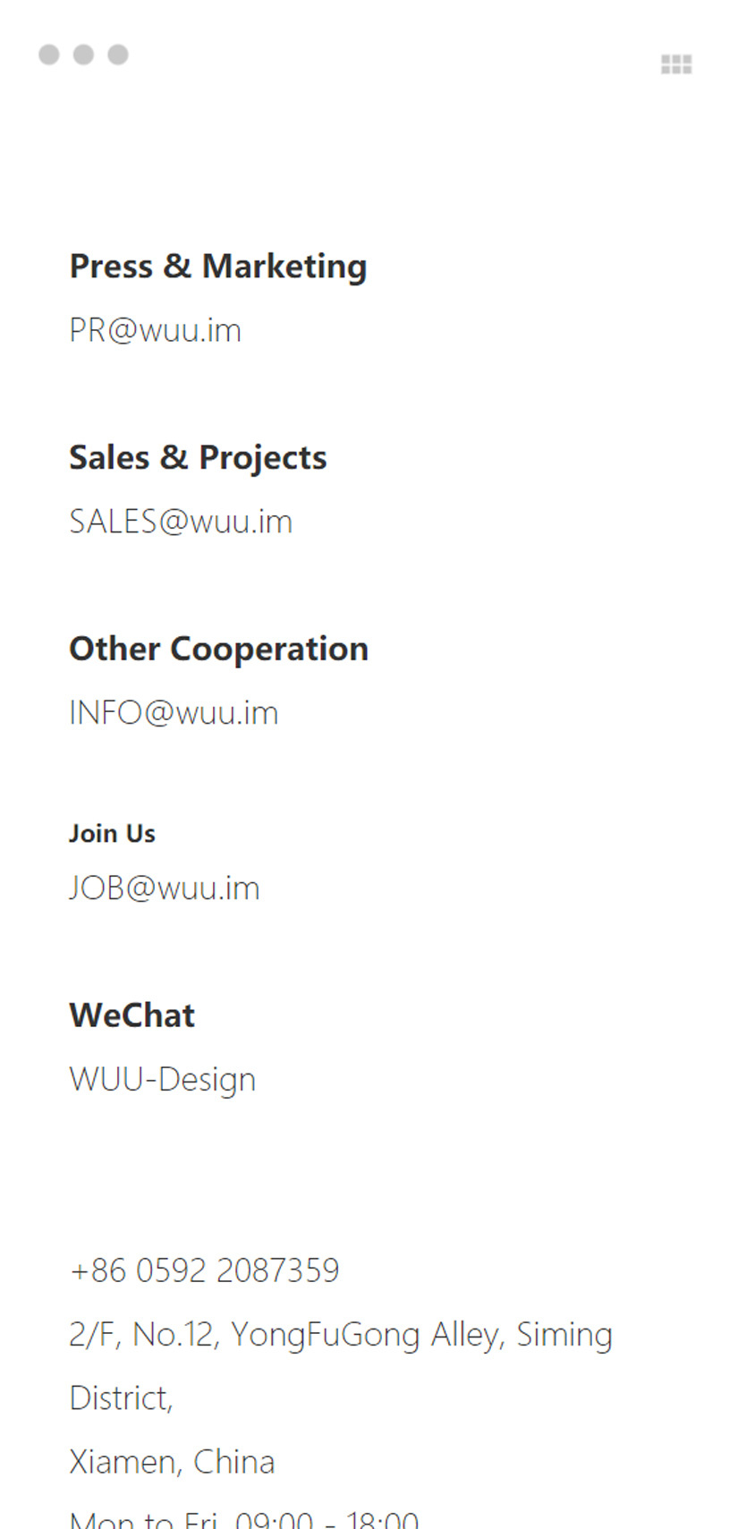Click the WUU-Design WeChat ID
This screenshot has width=738, height=1529.
pos(163,1080)
